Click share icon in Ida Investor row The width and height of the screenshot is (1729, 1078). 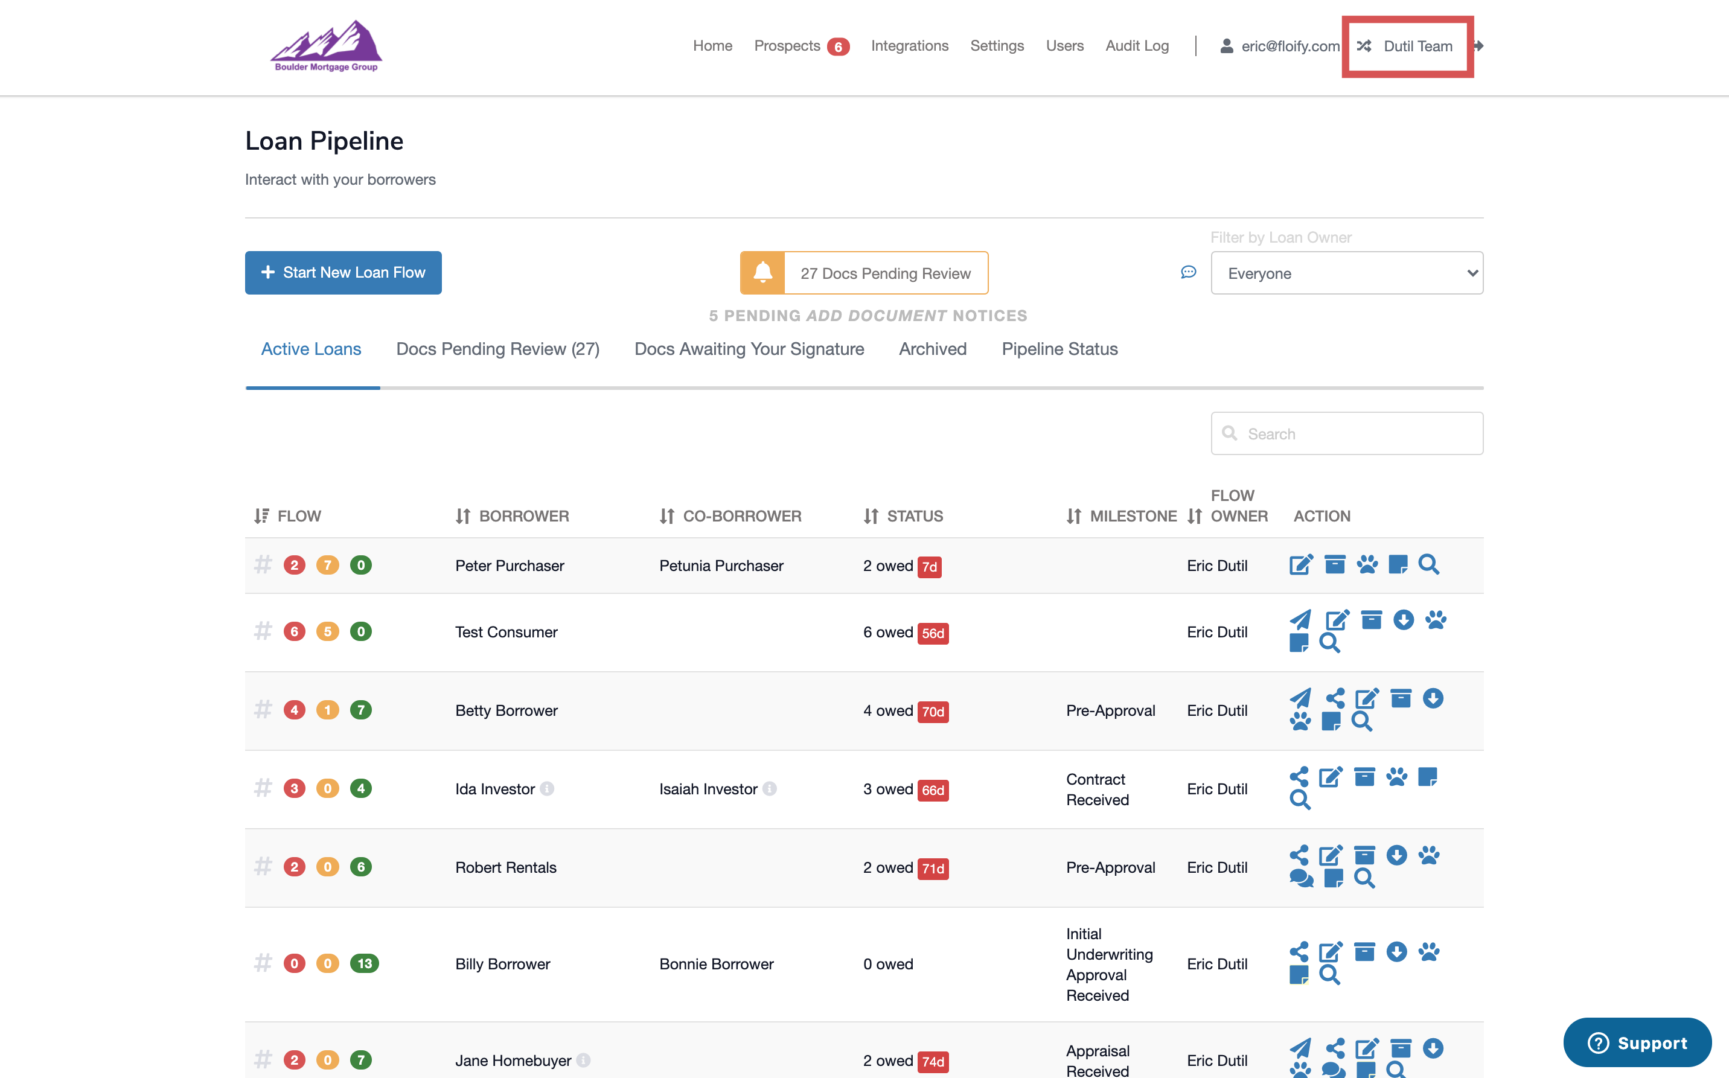pyautogui.click(x=1299, y=776)
